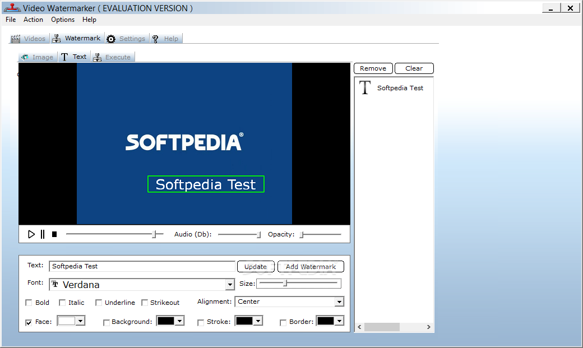
Task: Open the Stroke color dropdown arrow
Action: [x=258, y=321]
